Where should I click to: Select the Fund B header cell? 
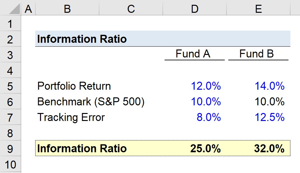pos(258,54)
